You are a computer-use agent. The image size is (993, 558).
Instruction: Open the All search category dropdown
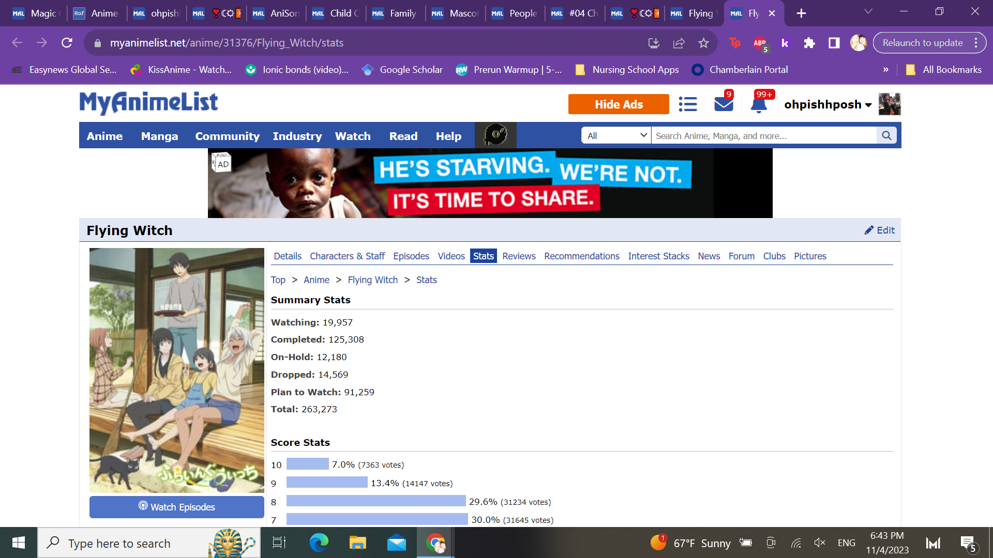pos(616,136)
